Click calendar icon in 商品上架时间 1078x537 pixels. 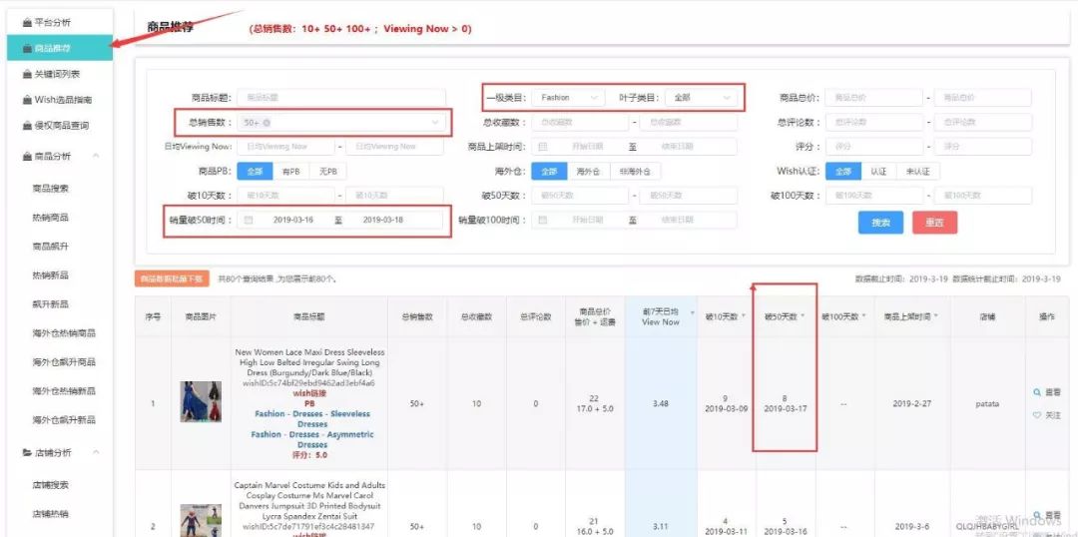[x=542, y=147]
